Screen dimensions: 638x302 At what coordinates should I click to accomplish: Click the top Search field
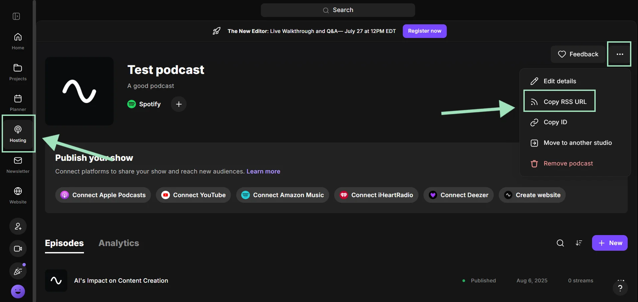(338, 10)
